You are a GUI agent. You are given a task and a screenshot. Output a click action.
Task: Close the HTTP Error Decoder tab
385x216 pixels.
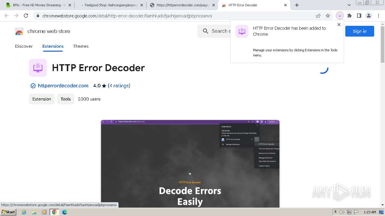tap(285, 5)
